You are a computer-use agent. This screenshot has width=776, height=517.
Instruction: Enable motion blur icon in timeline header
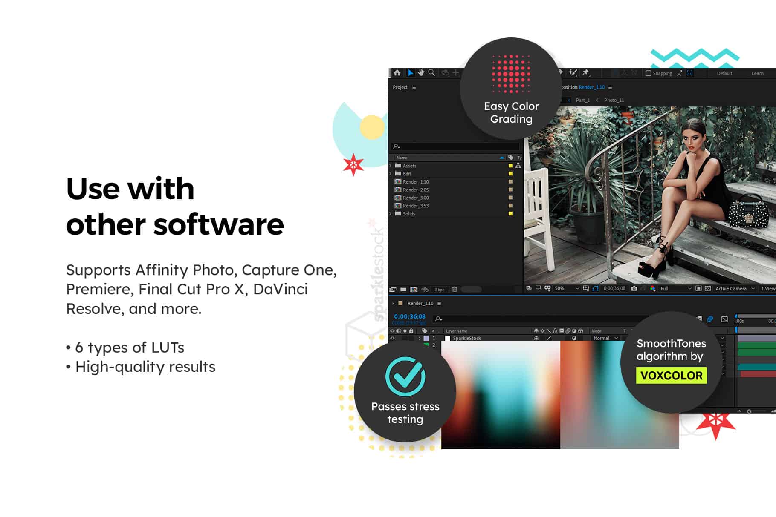[710, 319]
